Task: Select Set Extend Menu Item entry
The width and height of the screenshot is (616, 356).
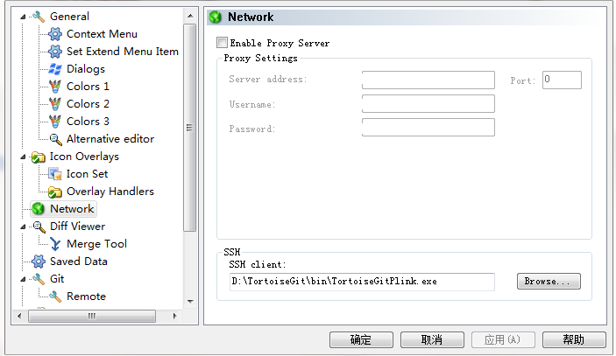Action: [x=122, y=52]
